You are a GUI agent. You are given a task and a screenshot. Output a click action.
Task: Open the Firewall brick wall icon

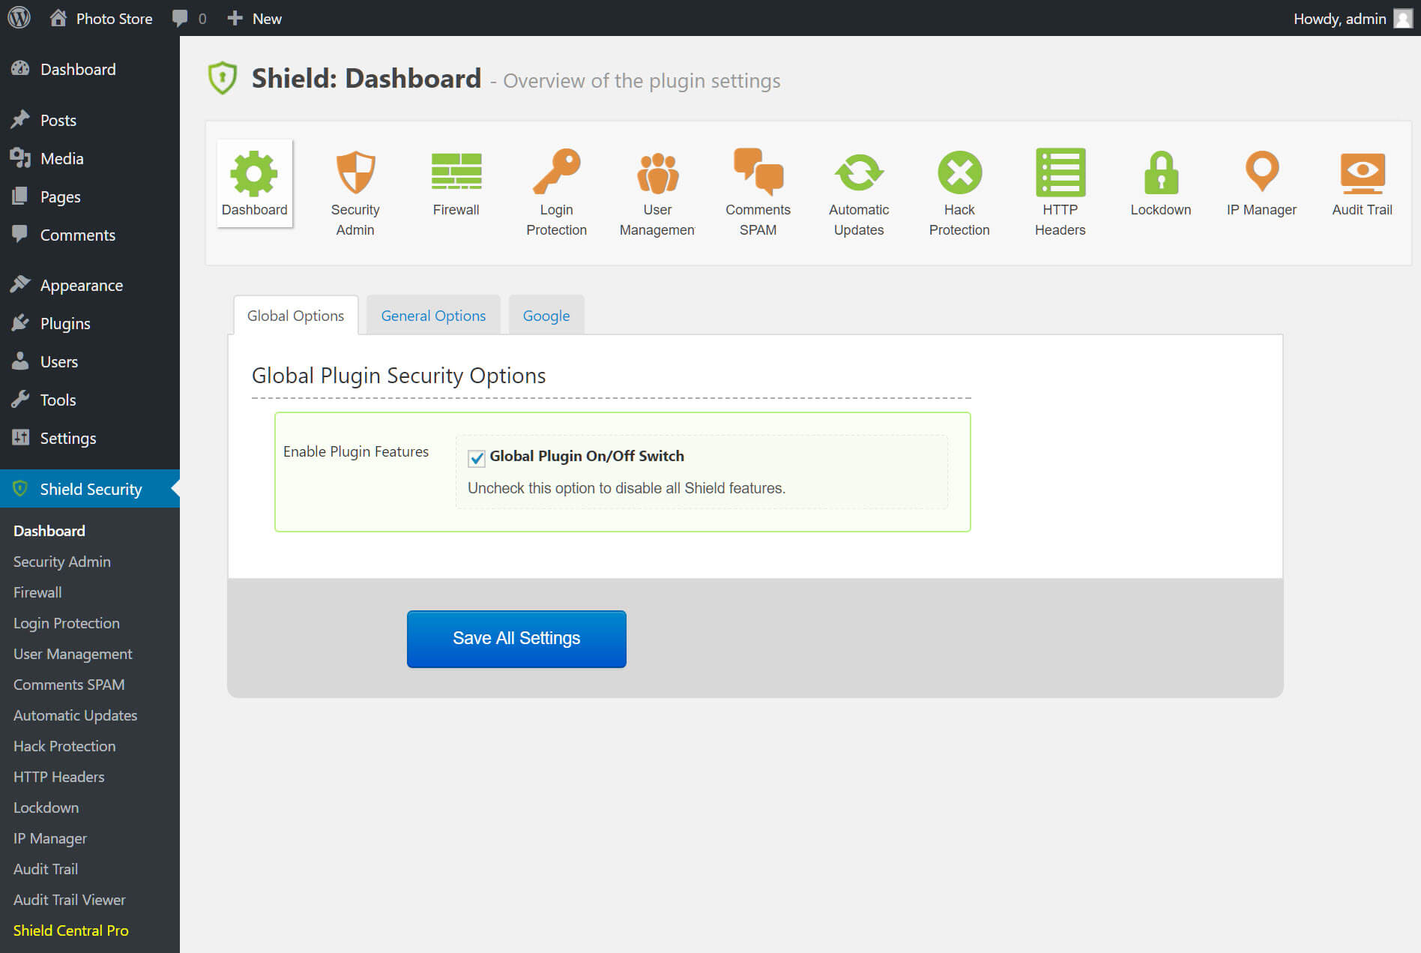[456, 171]
